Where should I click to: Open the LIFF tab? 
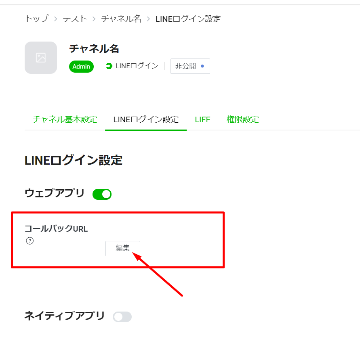coord(202,119)
